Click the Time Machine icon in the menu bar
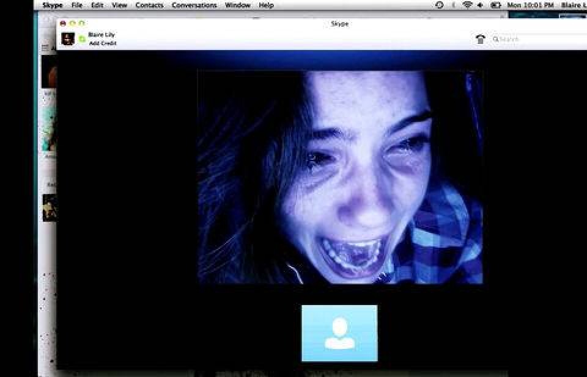 pyautogui.click(x=440, y=5)
